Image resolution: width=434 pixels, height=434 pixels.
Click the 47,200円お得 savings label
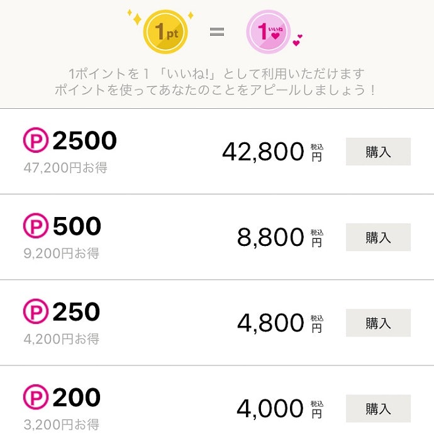(x=65, y=168)
